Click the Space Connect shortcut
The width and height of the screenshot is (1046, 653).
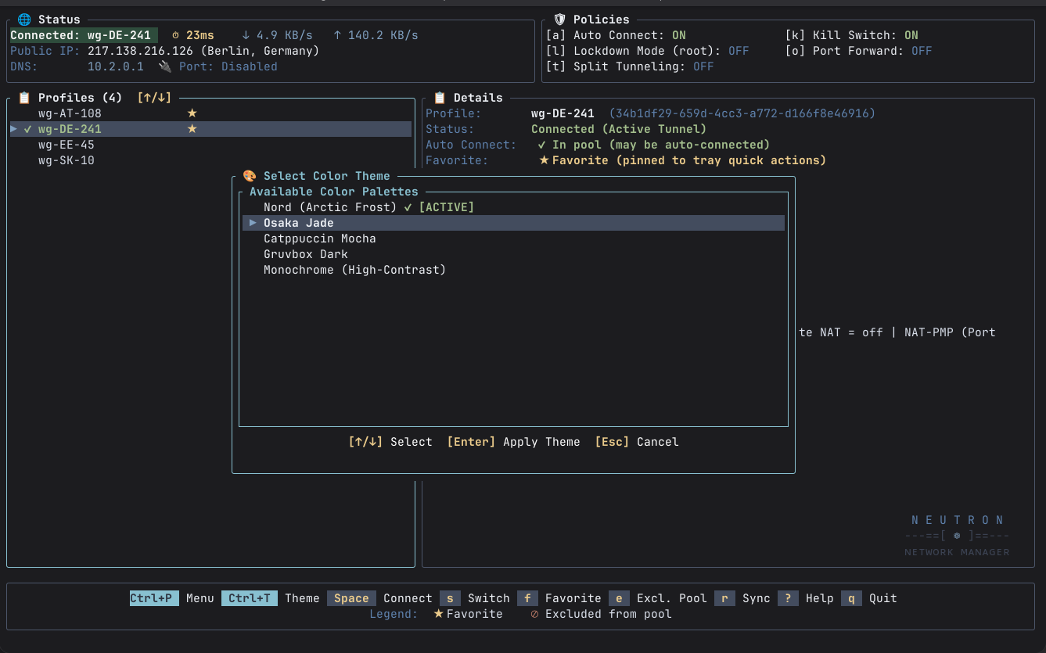pos(379,598)
